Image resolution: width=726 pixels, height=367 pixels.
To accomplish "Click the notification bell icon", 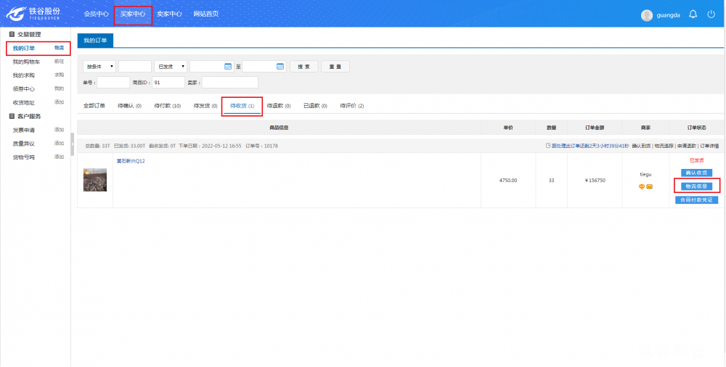I will click(693, 15).
